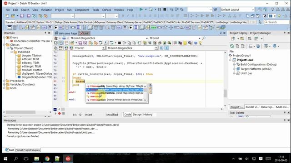
Task: Click the down arrow of the completion list scrollbar
Action: [x=145, y=100]
